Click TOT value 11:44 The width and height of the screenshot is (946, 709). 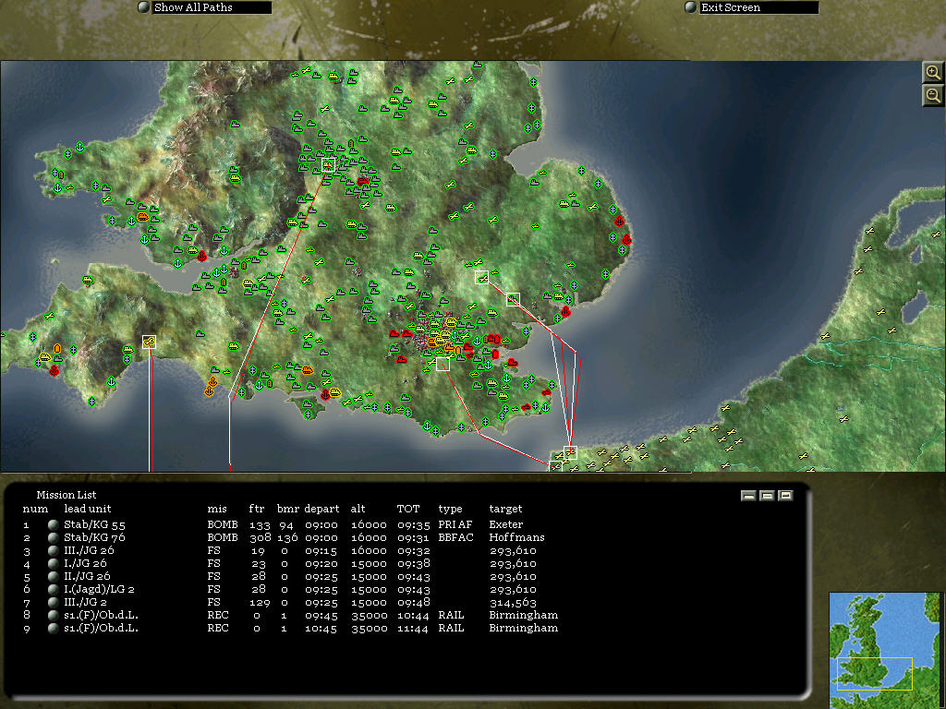coord(413,628)
